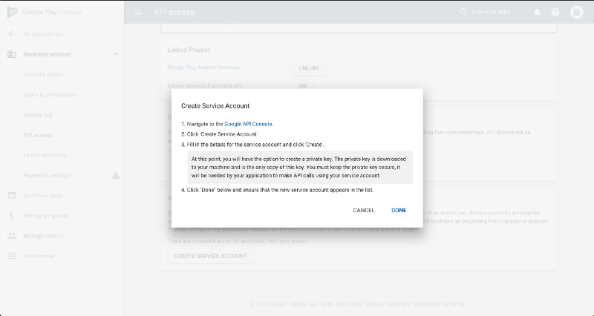This screenshot has height=316, width=594.
Task: Open Developer page
Action: pyautogui.click(x=43, y=196)
